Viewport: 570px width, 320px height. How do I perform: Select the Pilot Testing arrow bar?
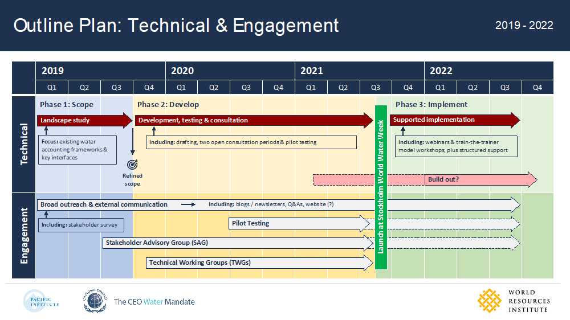click(299, 223)
